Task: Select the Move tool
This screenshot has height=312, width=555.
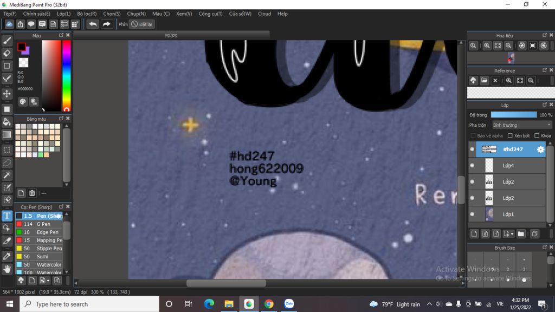Action: pos(7,94)
